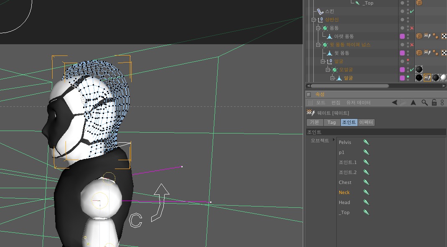Click the search magnifier in attributes panel
447x247 pixels.
click(x=424, y=103)
